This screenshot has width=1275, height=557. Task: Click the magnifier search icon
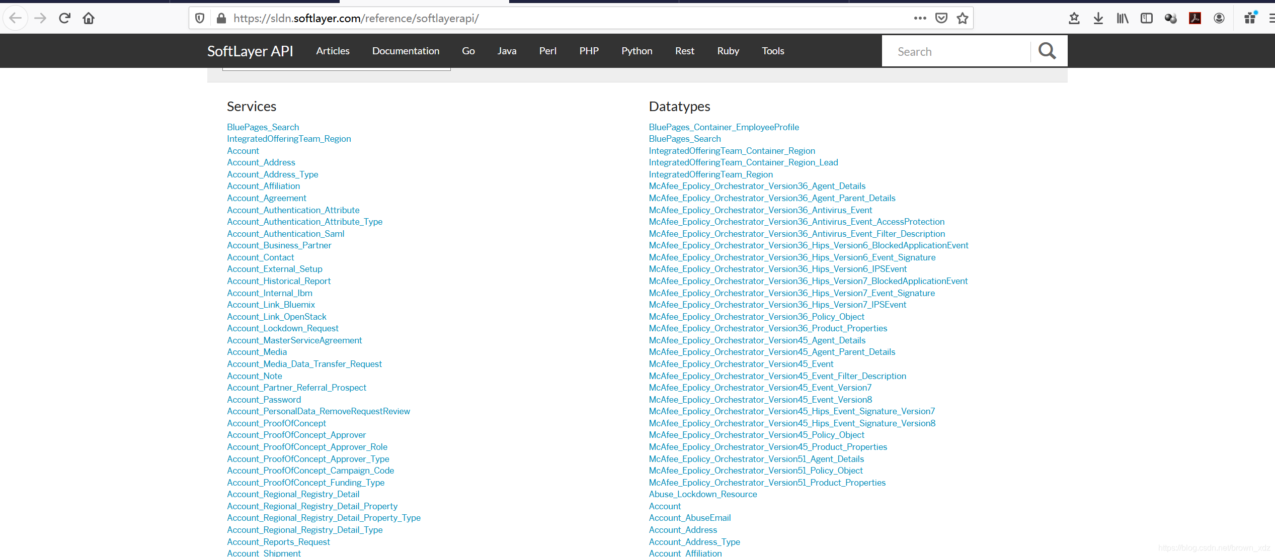point(1047,51)
